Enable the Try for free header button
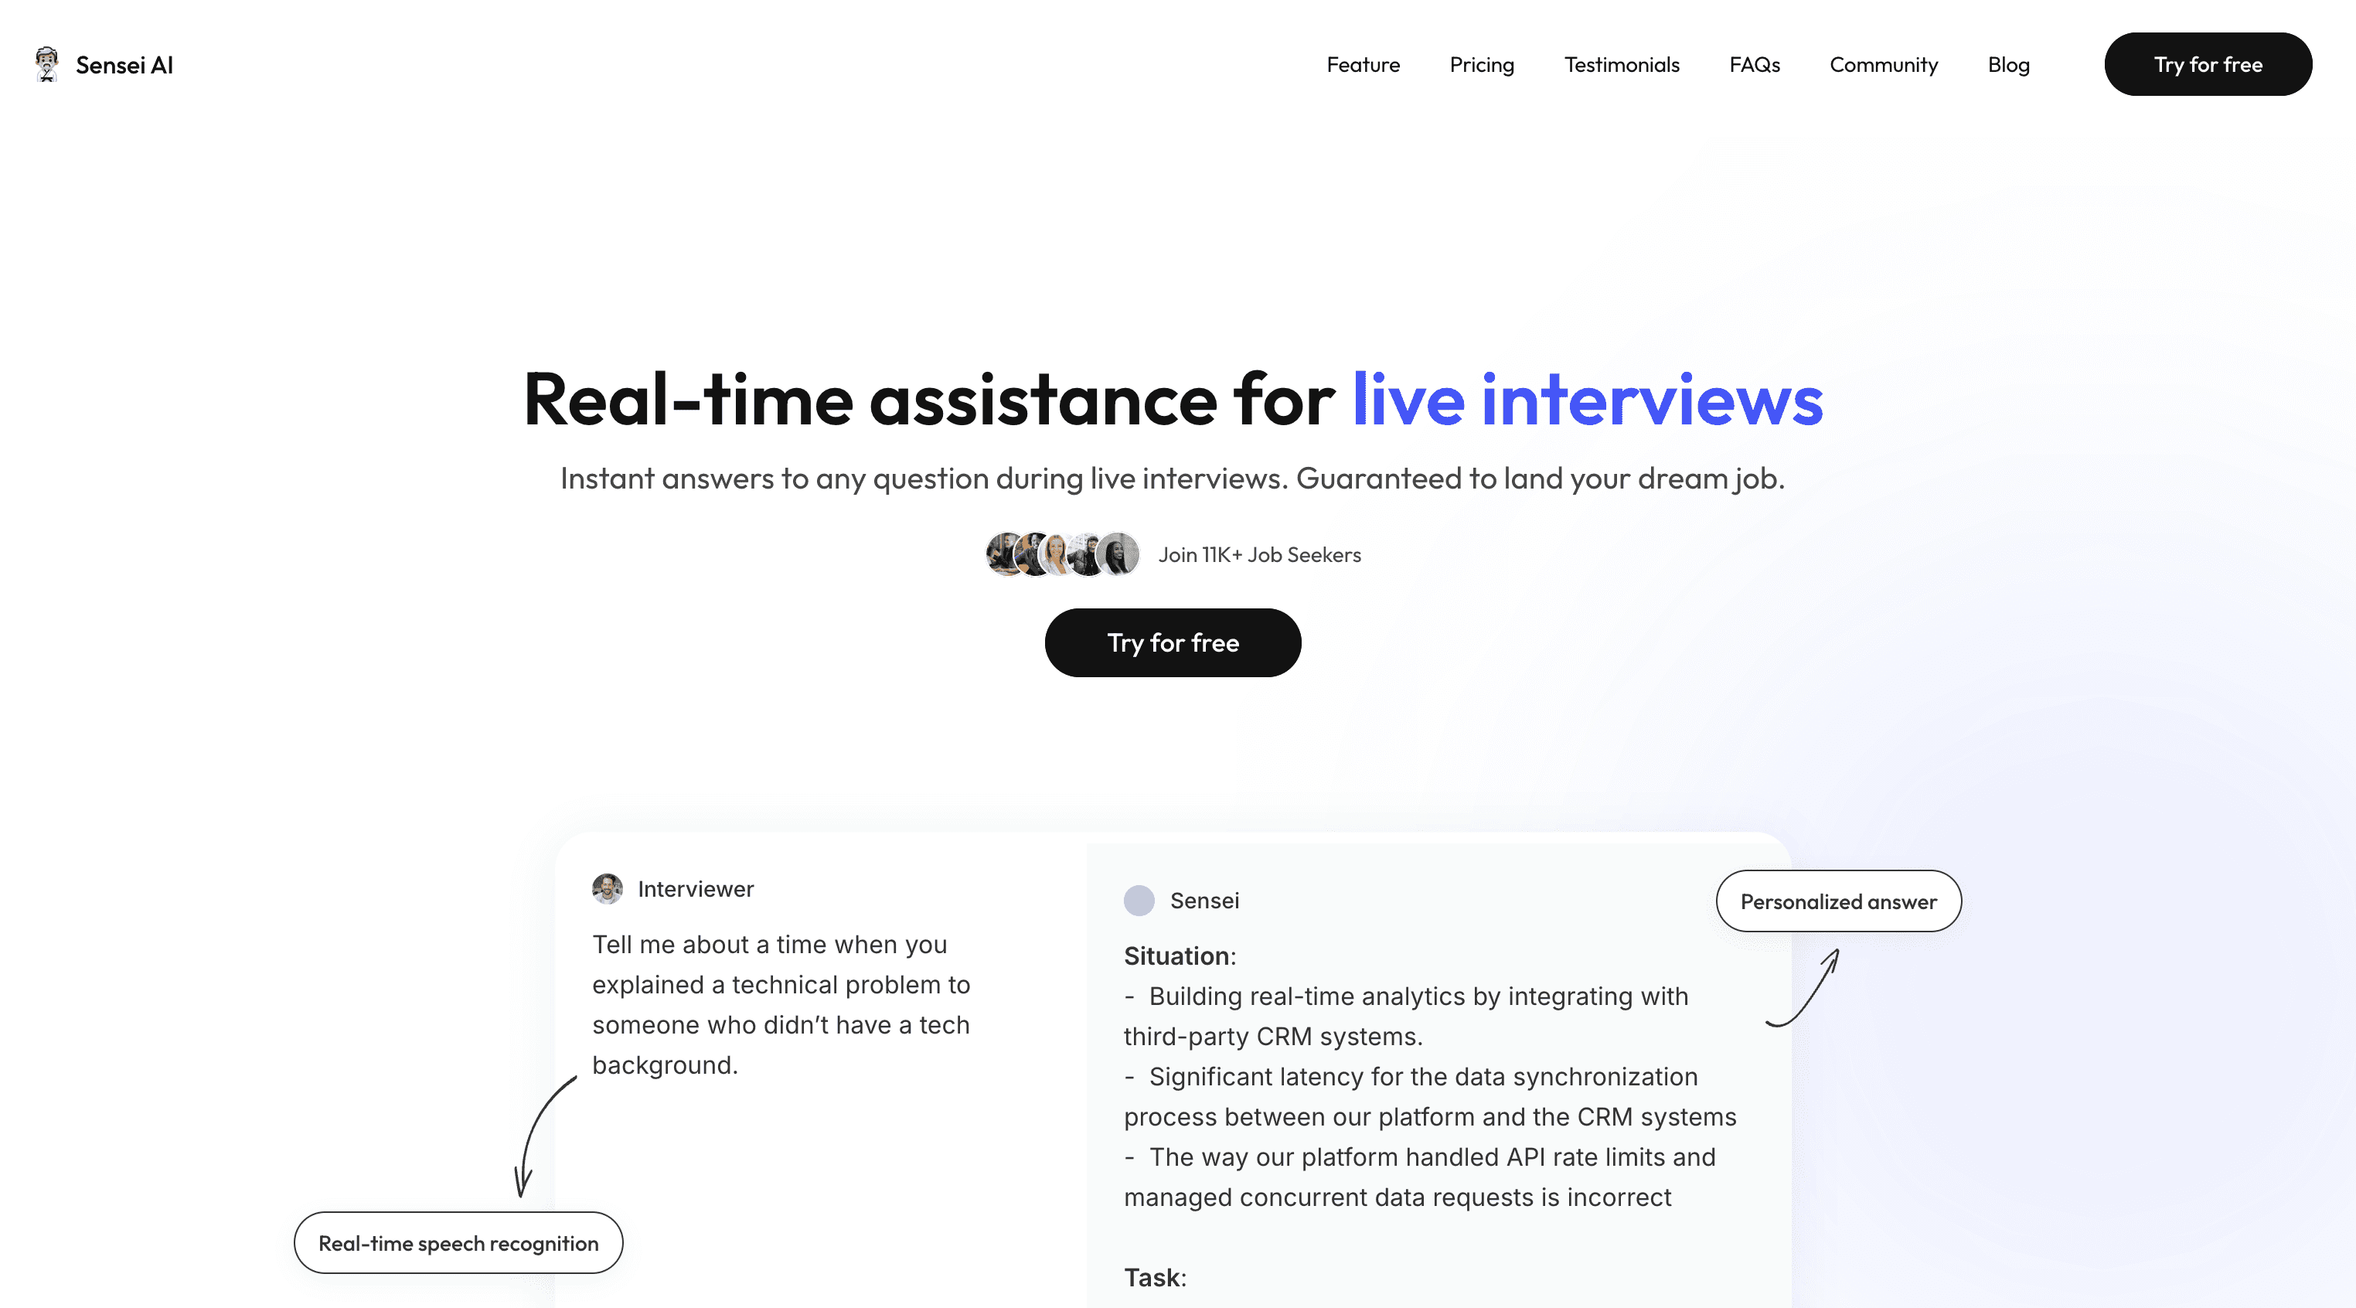This screenshot has width=2356, height=1308. pos(2208,63)
